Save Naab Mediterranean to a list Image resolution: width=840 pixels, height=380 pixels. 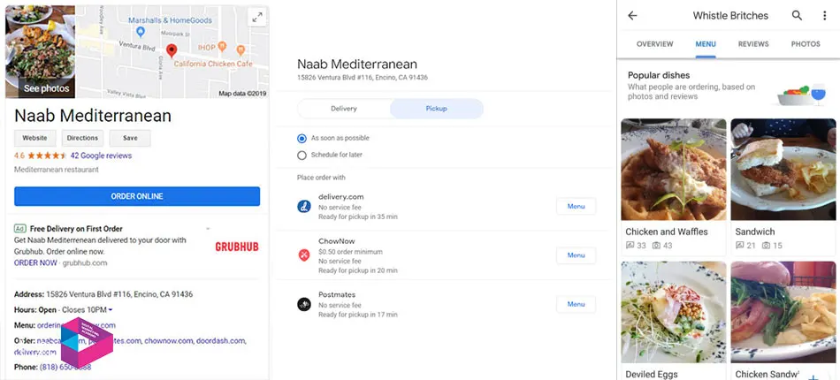pos(130,138)
